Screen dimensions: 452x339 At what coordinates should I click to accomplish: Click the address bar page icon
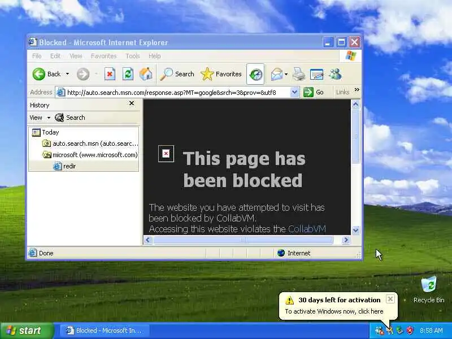point(60,92)
